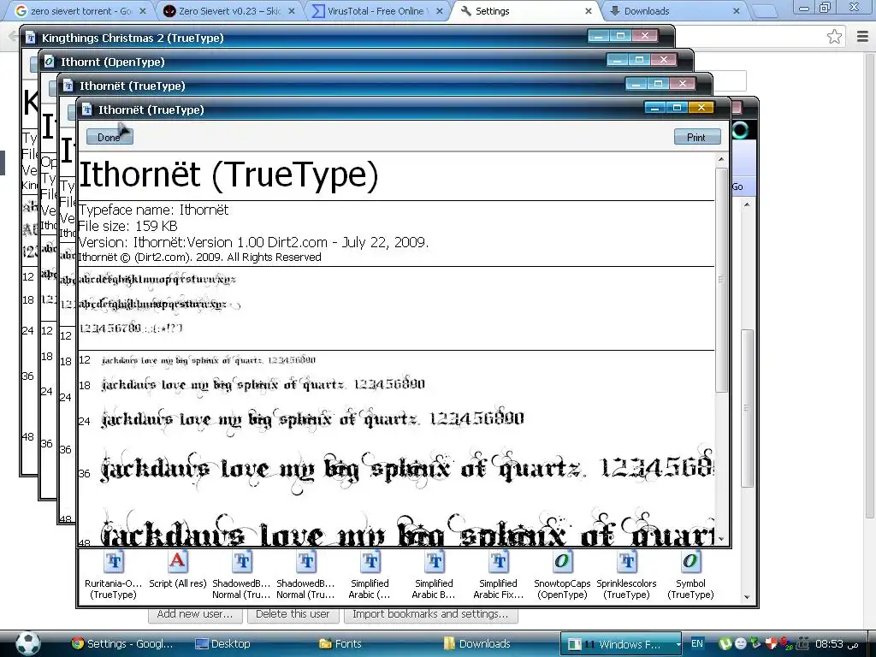
Task: Click Import bookmarks and settings... button
Action: 431,614
